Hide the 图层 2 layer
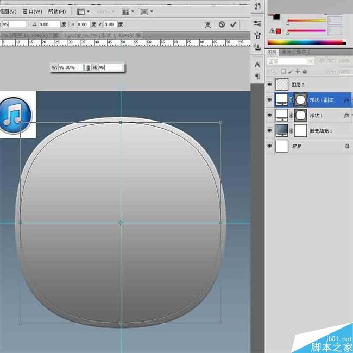 pos(269,84)
